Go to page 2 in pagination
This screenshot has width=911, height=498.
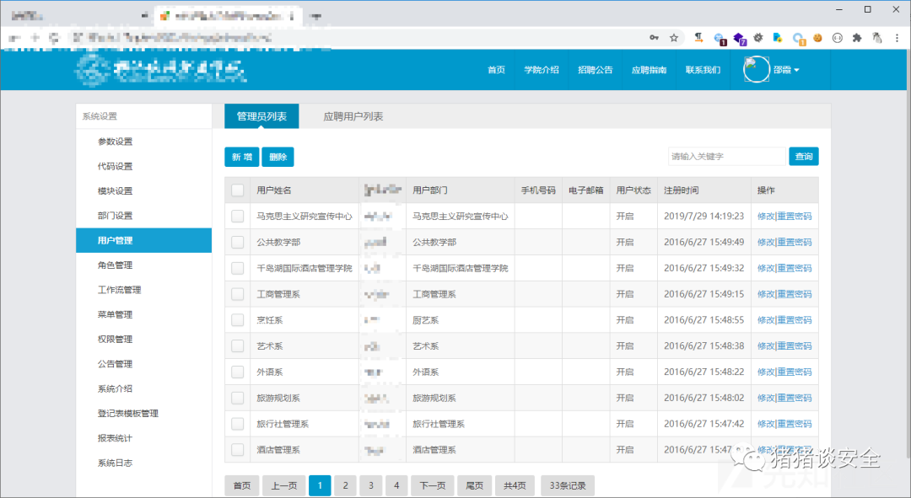coord(345,486)
